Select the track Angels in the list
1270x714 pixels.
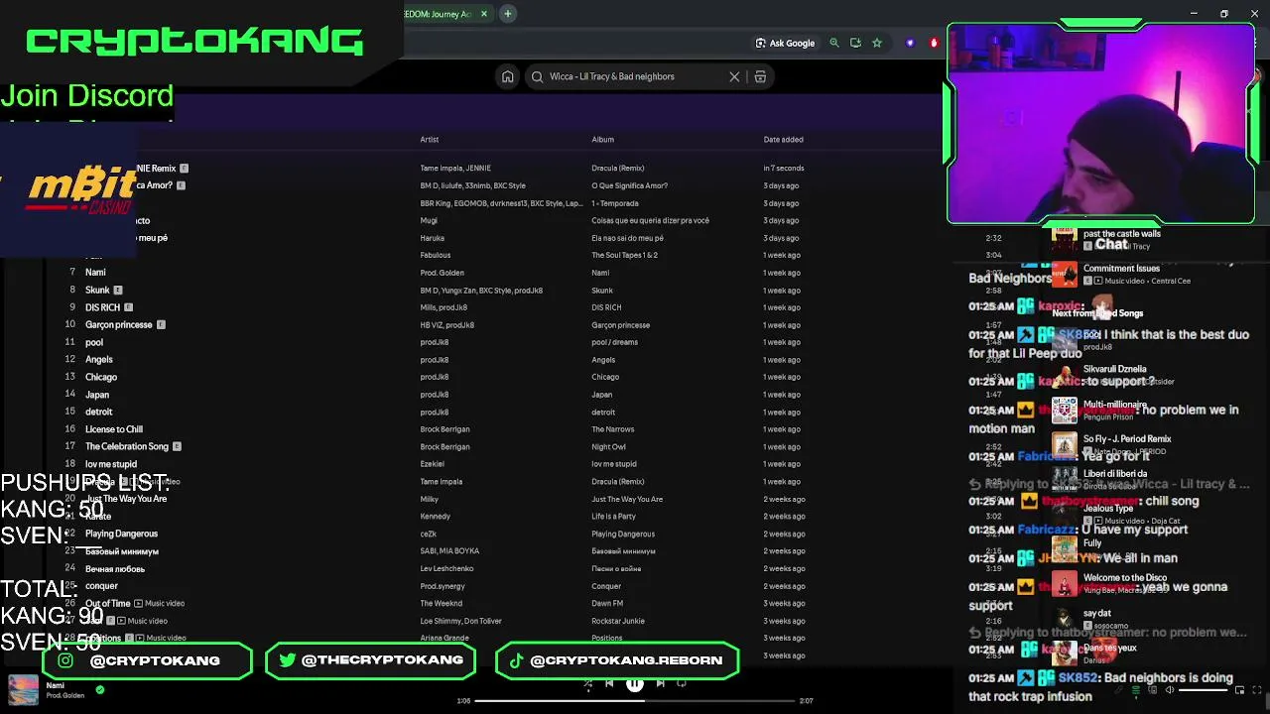[98, 359]
